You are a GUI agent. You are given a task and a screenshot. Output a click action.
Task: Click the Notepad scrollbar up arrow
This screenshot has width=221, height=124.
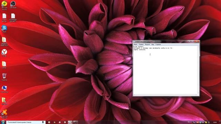(198, 46)
